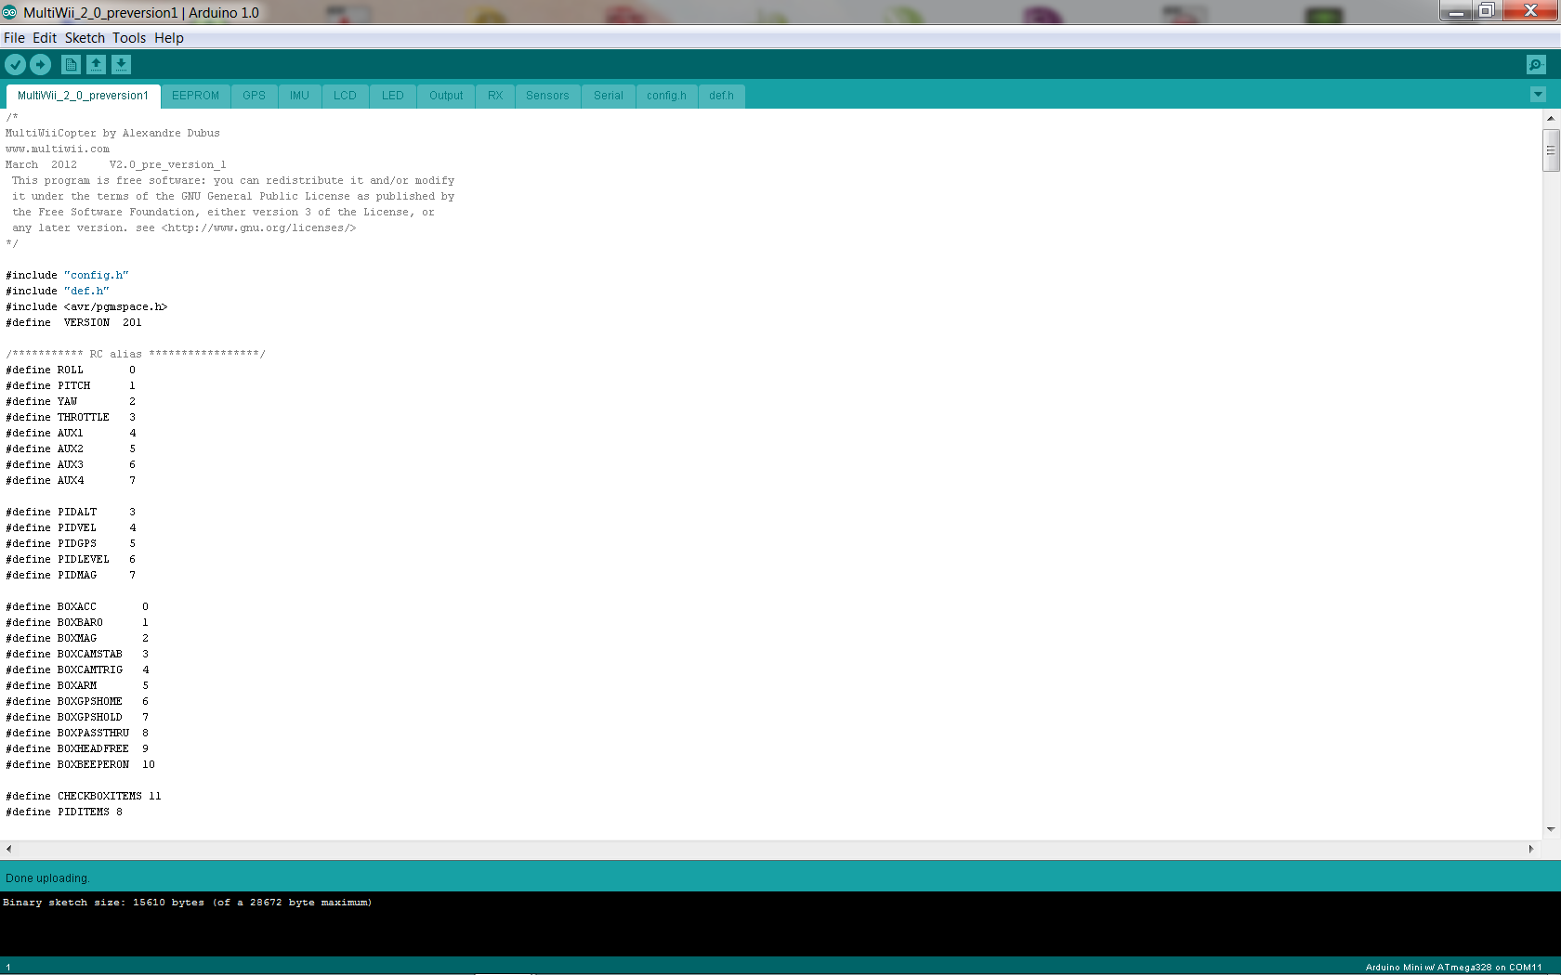Save the sketch with the down-arrow icon

(x=121, y=64)
